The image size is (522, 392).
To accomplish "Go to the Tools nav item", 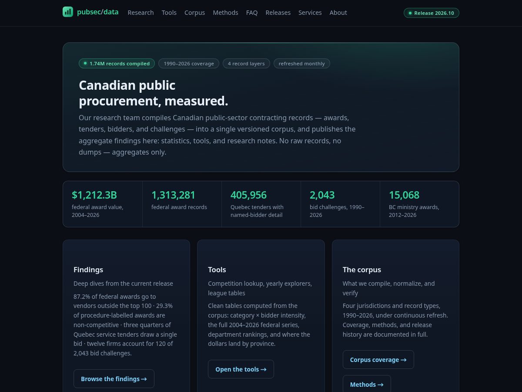I will 169,13.
